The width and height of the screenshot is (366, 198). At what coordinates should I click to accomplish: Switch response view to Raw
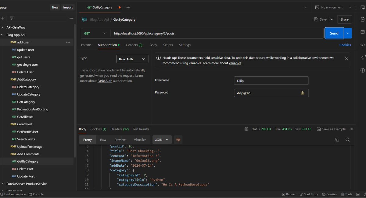[x=103, y=140]
